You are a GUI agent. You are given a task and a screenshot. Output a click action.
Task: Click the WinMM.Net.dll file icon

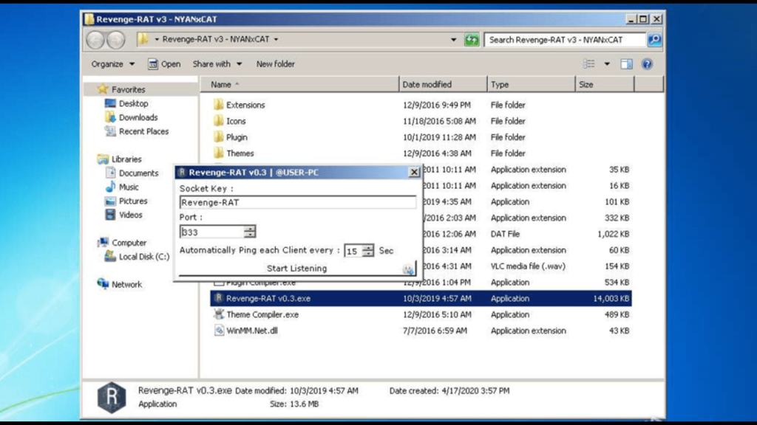coord(219,331)
